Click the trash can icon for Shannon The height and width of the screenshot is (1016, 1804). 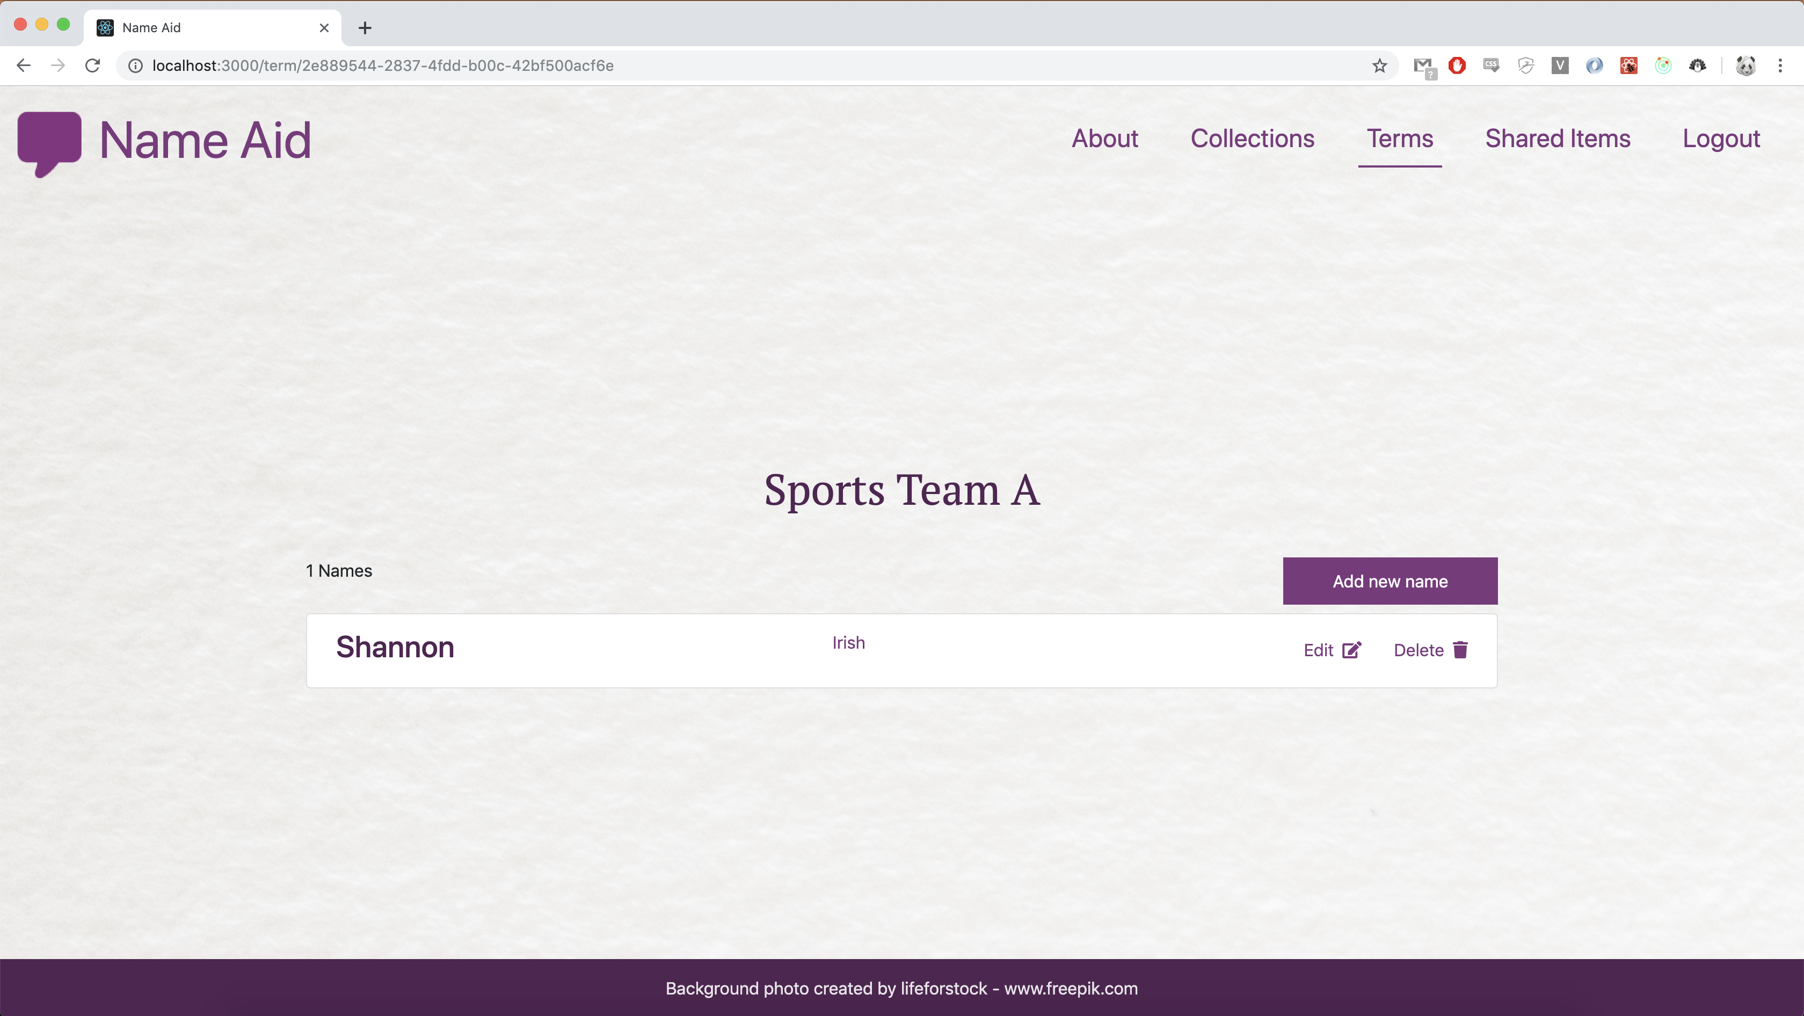coord(1460,650)
